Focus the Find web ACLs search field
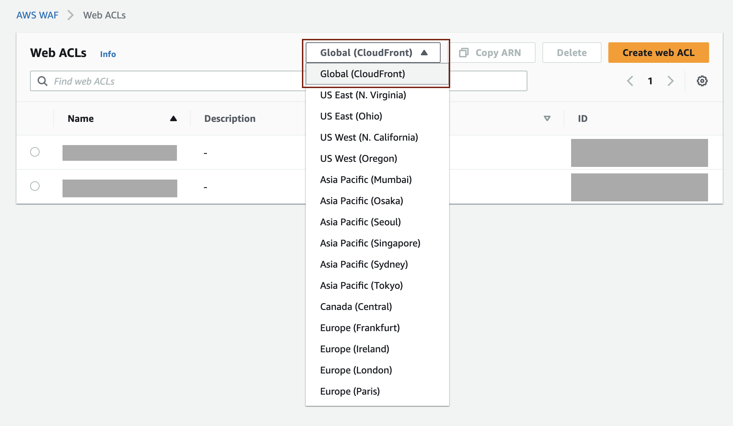 [171, 81]
